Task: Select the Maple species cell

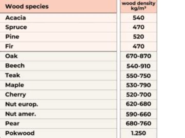Action: click(15, 85)
